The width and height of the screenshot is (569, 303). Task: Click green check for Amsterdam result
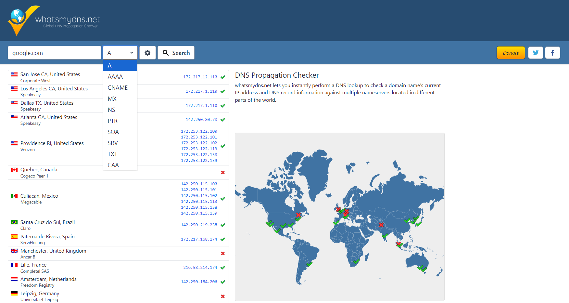[223, 282]
